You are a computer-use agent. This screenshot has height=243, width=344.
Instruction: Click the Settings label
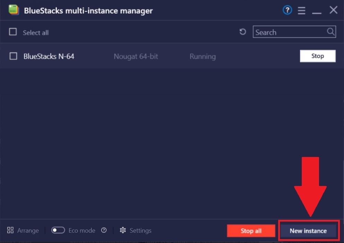[x=141, y=231]
